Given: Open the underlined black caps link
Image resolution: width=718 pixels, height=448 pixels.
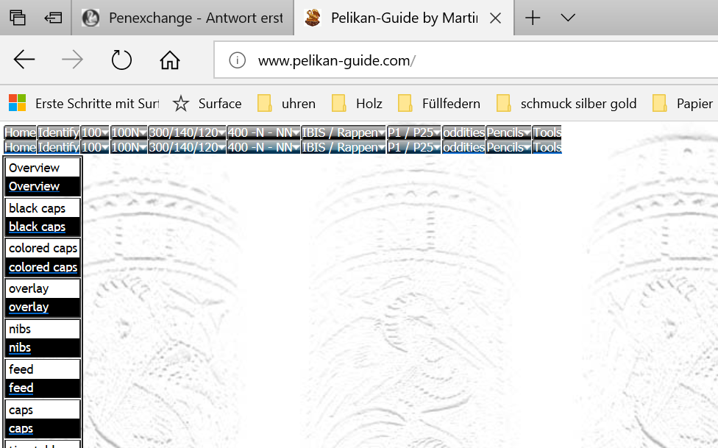Looking at the screenshot, I should 37,227.
